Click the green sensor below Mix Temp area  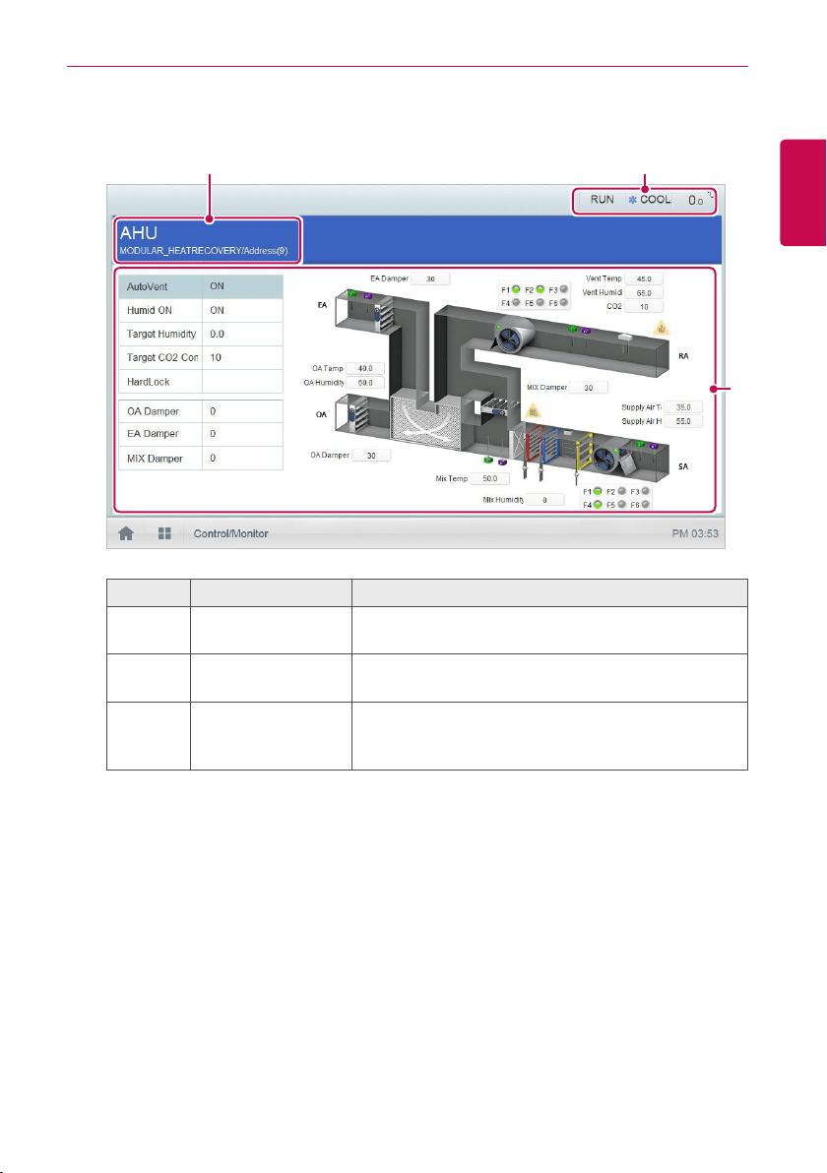(x=488, y=460)
